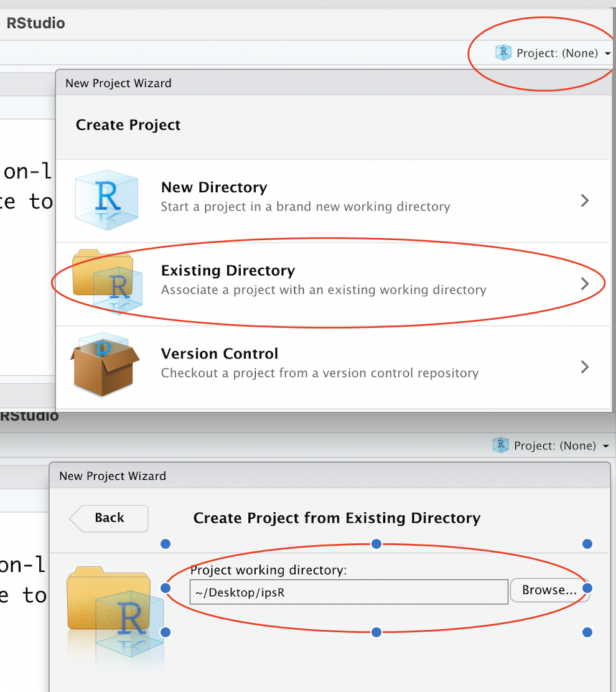Click the R cube icon in the uncircled Project menu

[x=500, y=446]
